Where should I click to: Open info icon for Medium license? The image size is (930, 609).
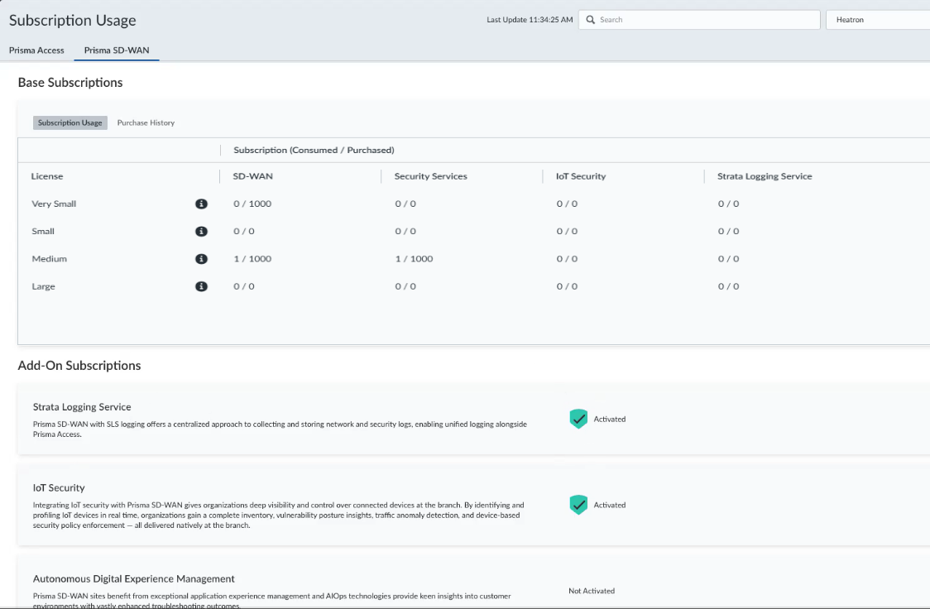point(201,259)
